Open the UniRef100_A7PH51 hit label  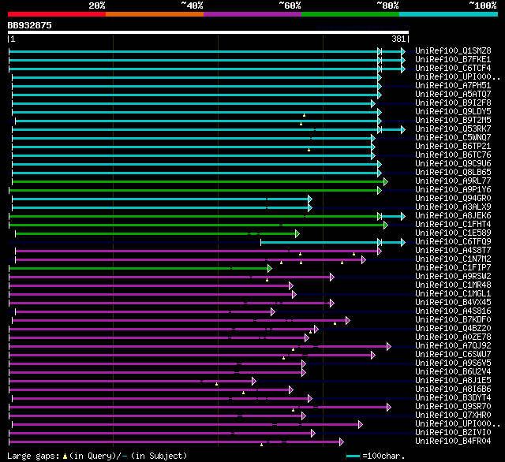click(453, 86)
